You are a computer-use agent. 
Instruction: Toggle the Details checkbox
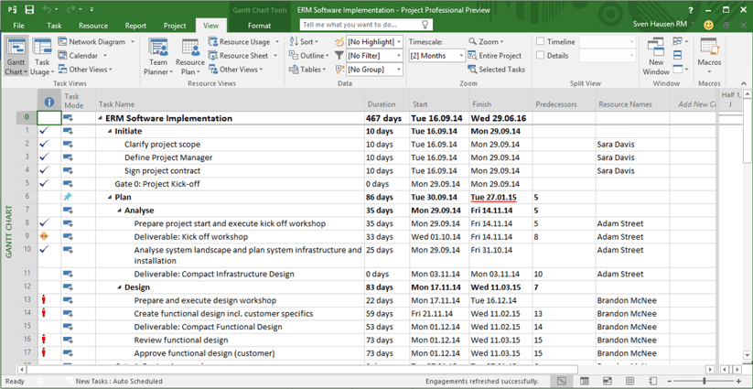pyautogui.click(x=541, y=56)
